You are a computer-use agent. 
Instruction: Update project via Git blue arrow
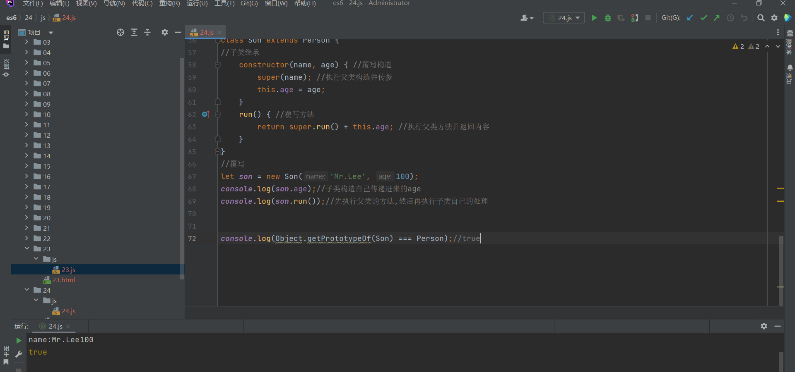point(690,18)
